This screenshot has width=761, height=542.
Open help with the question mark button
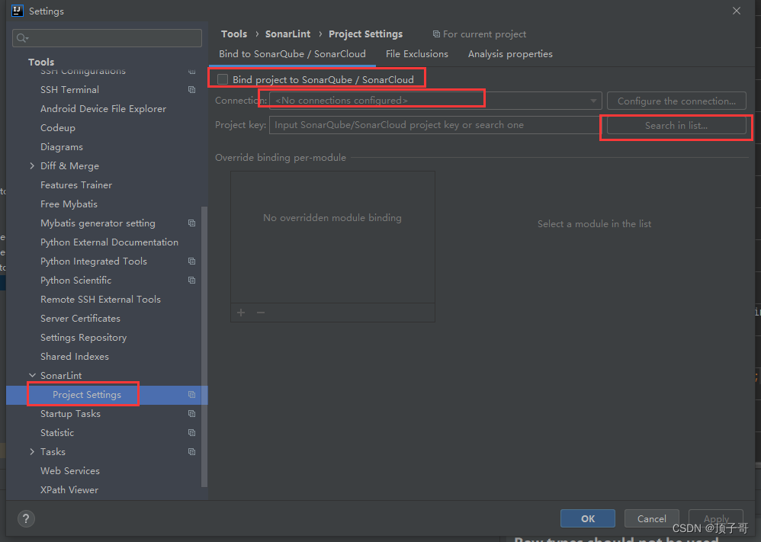(26, 518)
